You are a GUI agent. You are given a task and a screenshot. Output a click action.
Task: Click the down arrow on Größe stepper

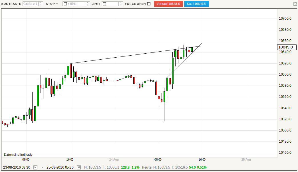41,5
